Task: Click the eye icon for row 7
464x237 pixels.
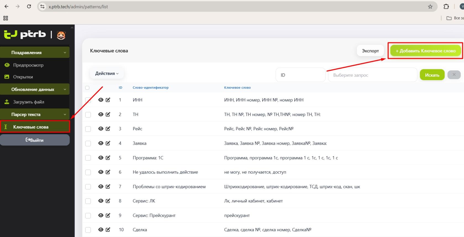Action: [x=101, y=187]
